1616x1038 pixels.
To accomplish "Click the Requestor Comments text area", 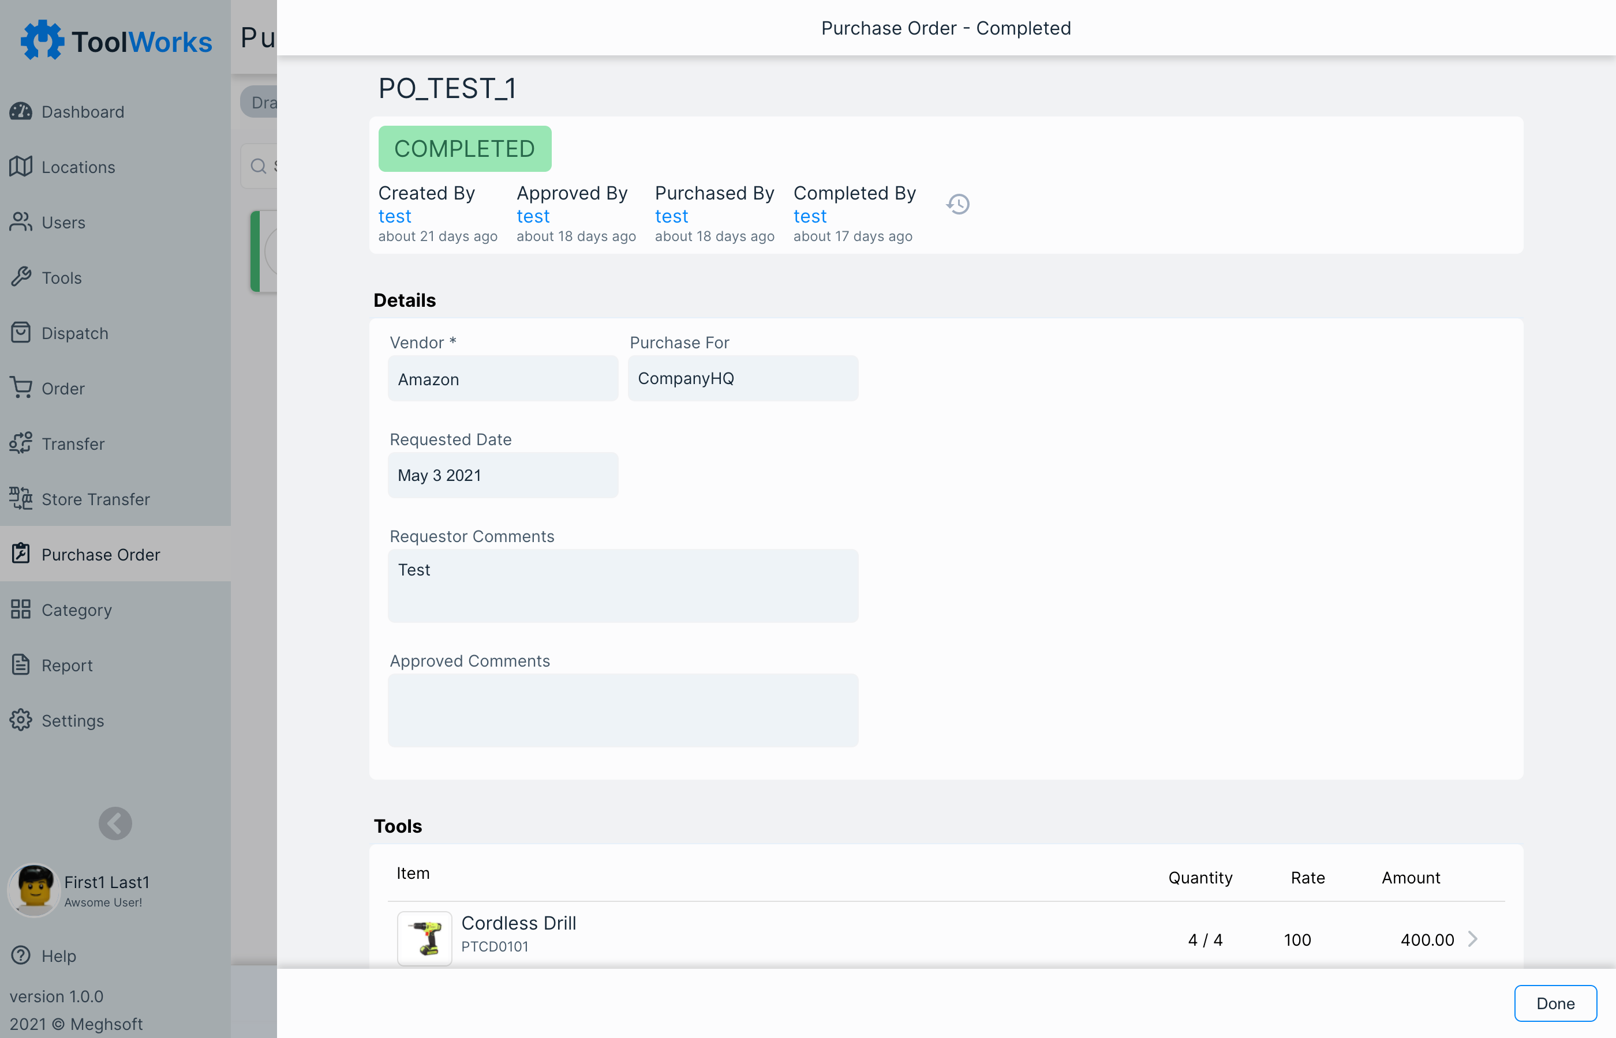I will coord(623,585).
